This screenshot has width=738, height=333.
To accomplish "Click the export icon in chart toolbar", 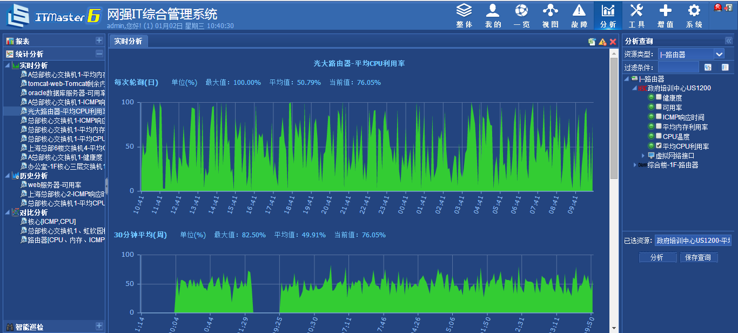I will coord(592,42).
